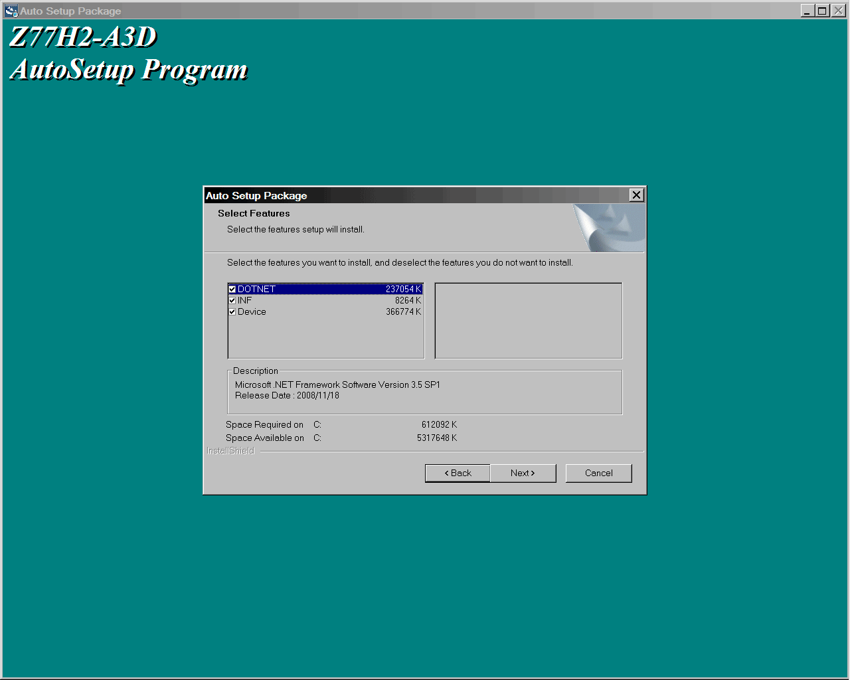
Task: Select the DOTNET feature label text
Action: click(256, 289)
